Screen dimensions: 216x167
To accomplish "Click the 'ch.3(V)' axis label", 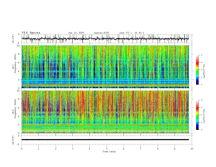I will [13, 140].
